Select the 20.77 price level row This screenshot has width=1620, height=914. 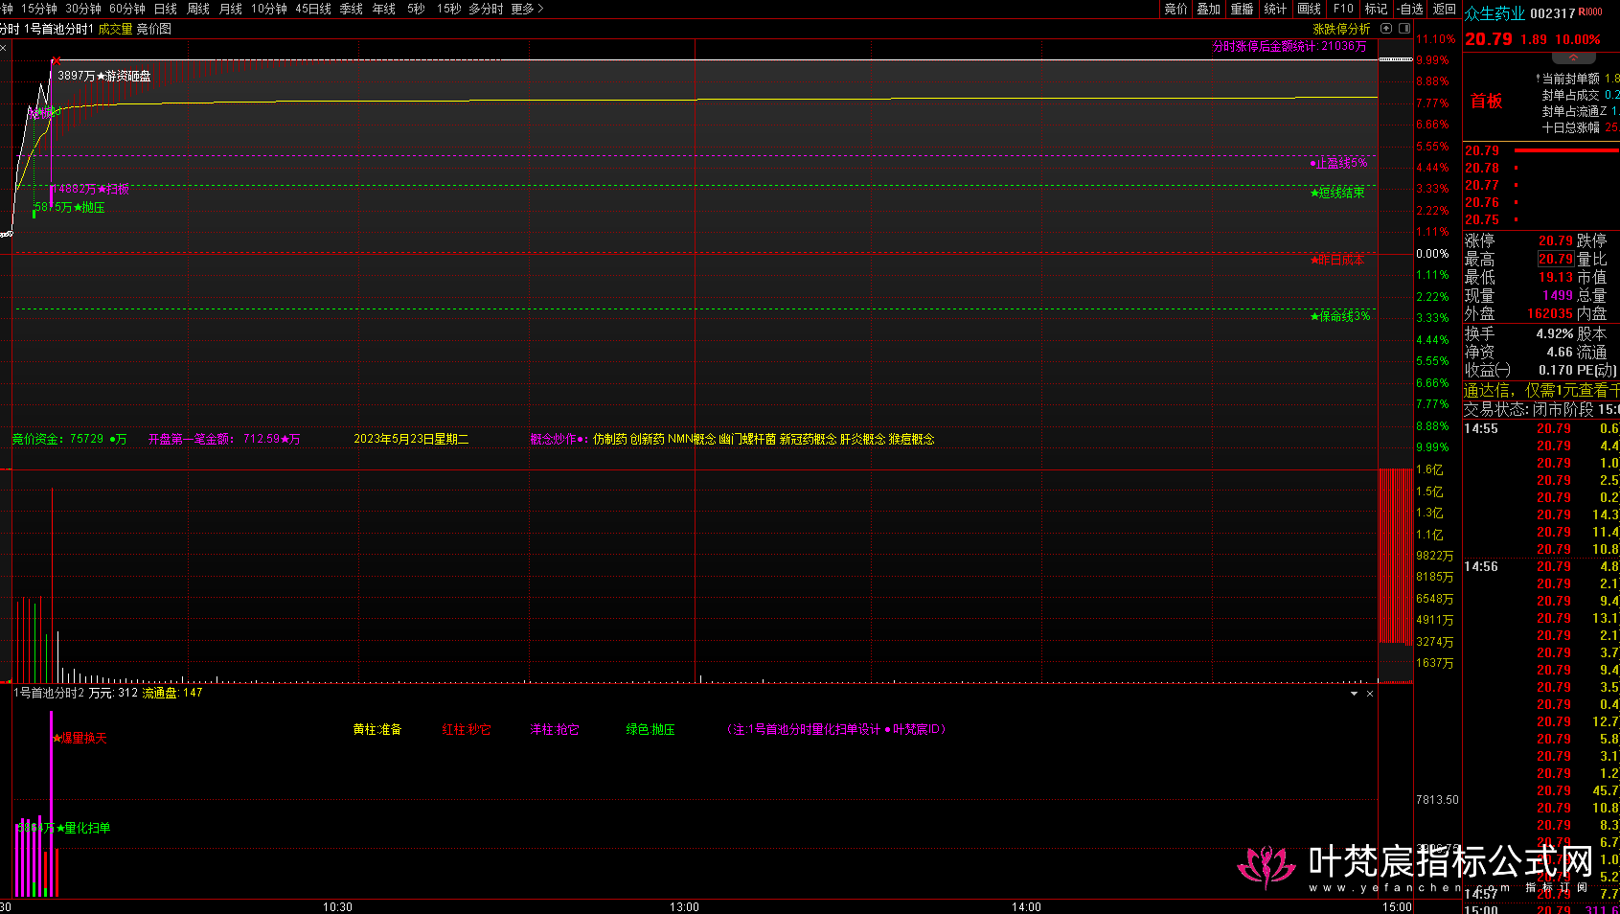pos(1540,185)
